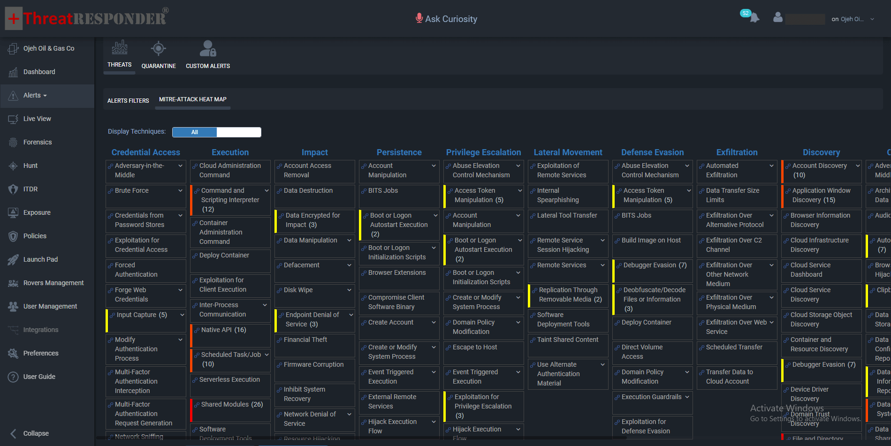Open the Forensics section in the sidebar

[37, 142]
